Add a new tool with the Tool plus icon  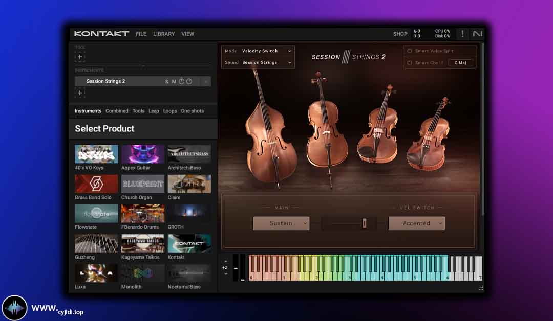coord(80,57)
